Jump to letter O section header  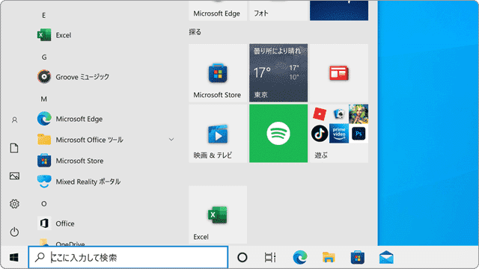[44, 204]
